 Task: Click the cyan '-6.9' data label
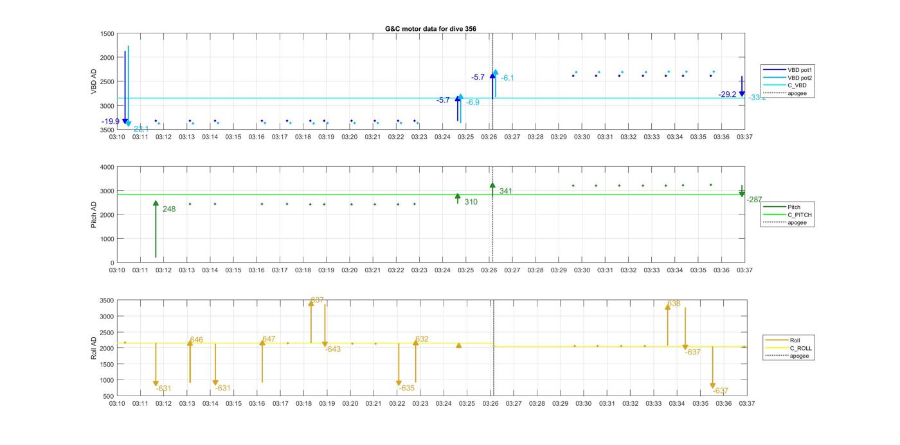pyautogui.click(x=473, y=103)
